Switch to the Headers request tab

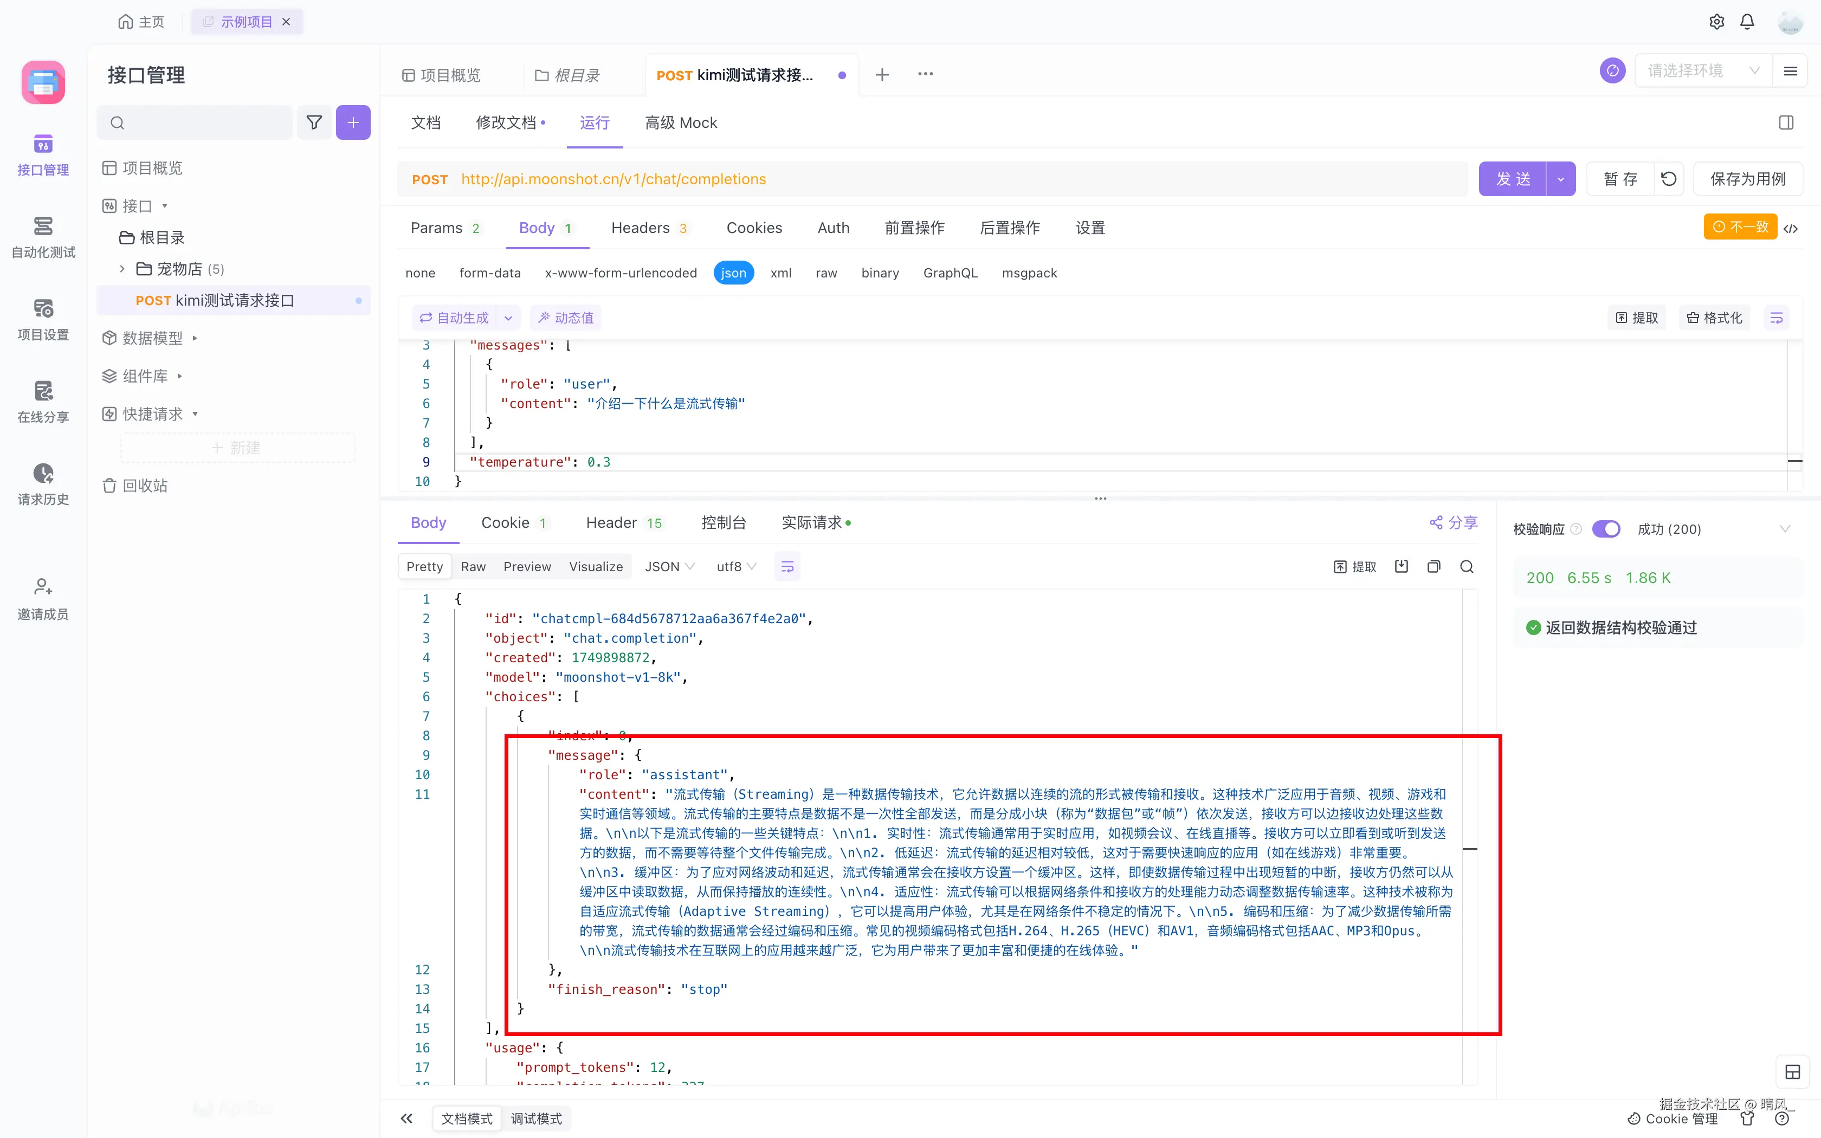(x=641, y=228)
